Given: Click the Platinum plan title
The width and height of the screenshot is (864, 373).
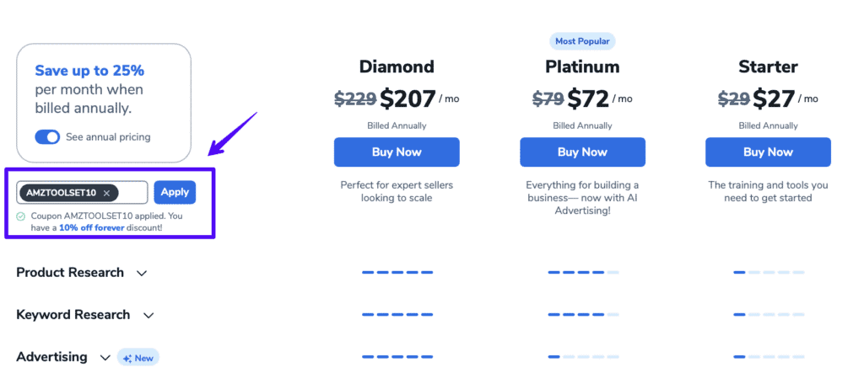Looking at the screenshot, I should pos(582,67).
